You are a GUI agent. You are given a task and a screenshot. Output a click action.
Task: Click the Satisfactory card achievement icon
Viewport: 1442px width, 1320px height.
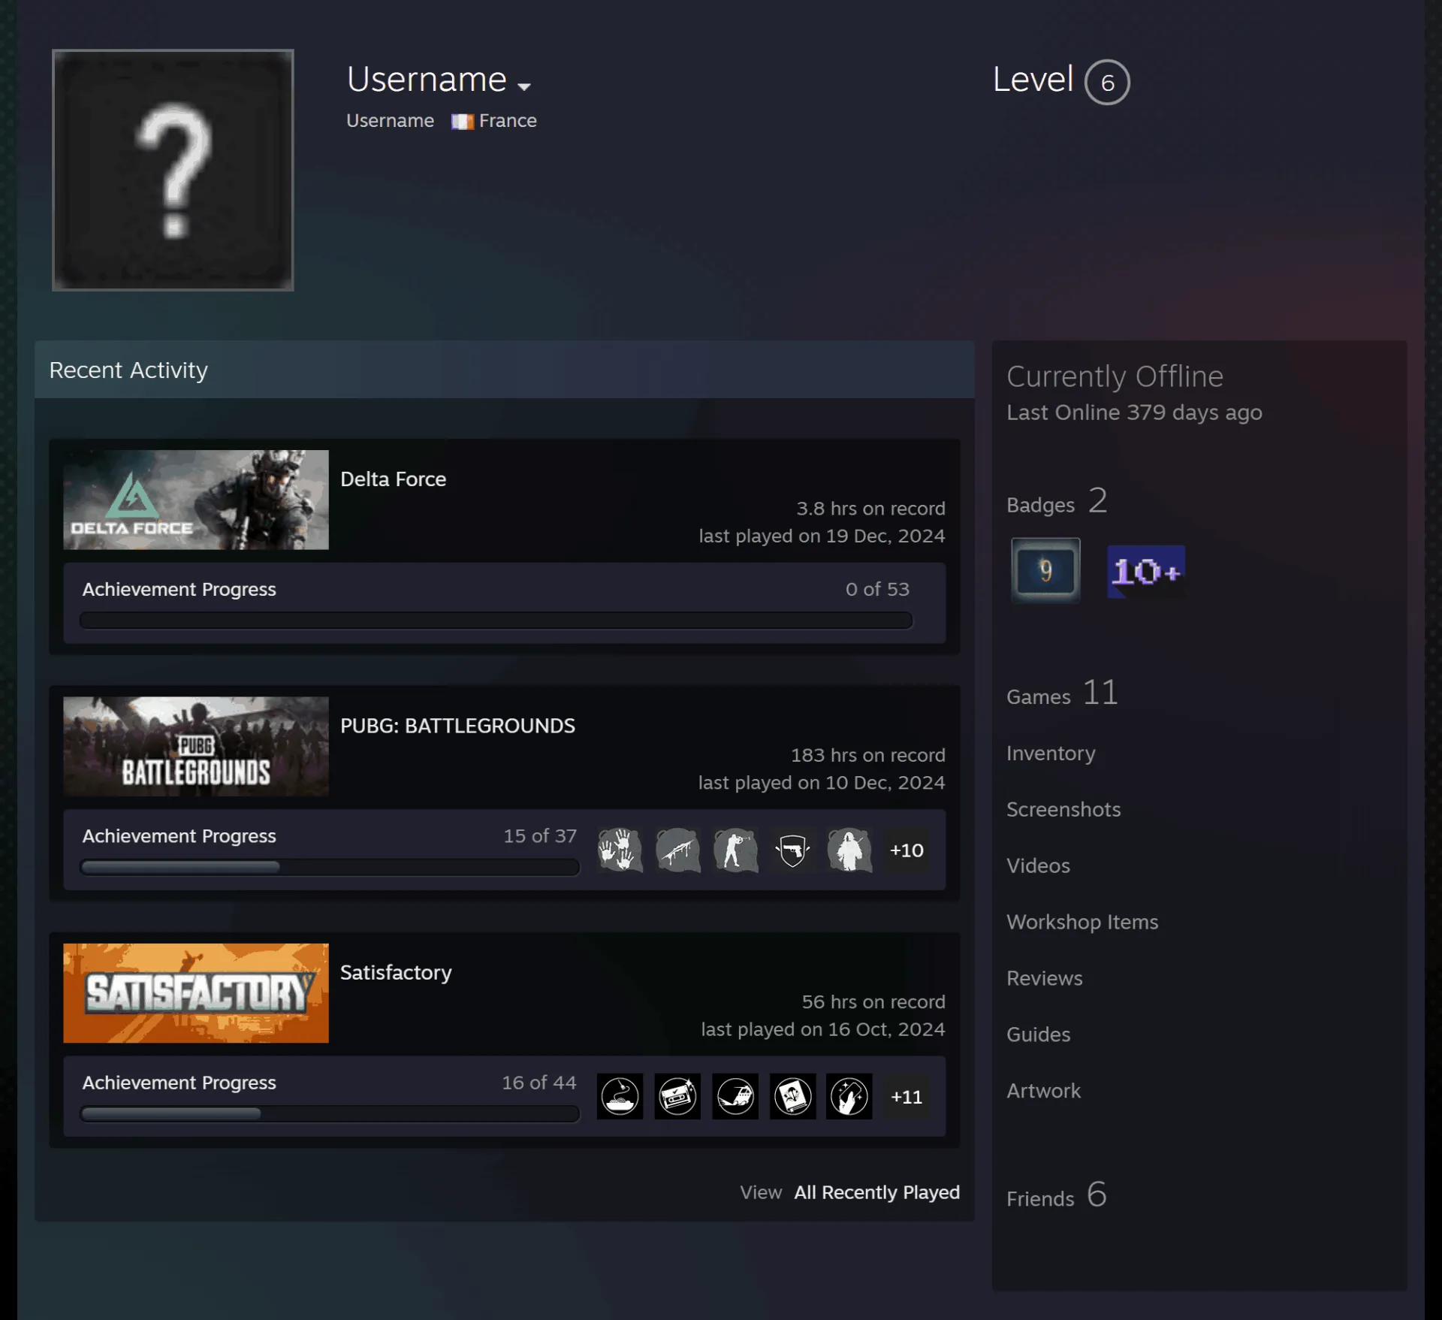[792, 1096]
